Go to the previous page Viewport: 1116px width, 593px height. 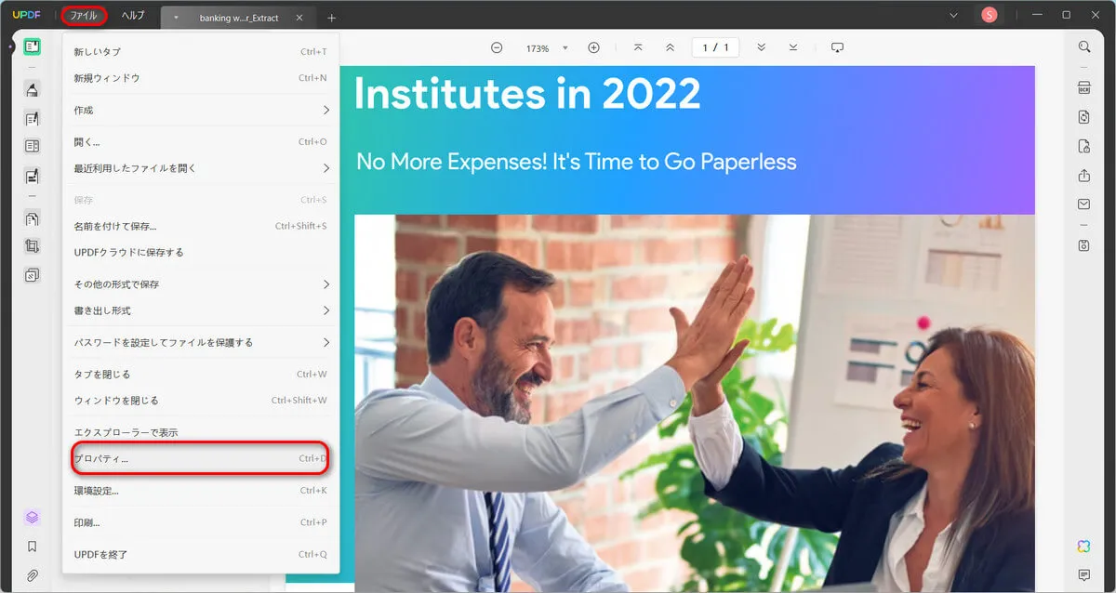pyautogui.click(x=670, y=48)
